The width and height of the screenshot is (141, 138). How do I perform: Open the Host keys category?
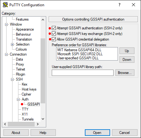(x=29, y=89)
